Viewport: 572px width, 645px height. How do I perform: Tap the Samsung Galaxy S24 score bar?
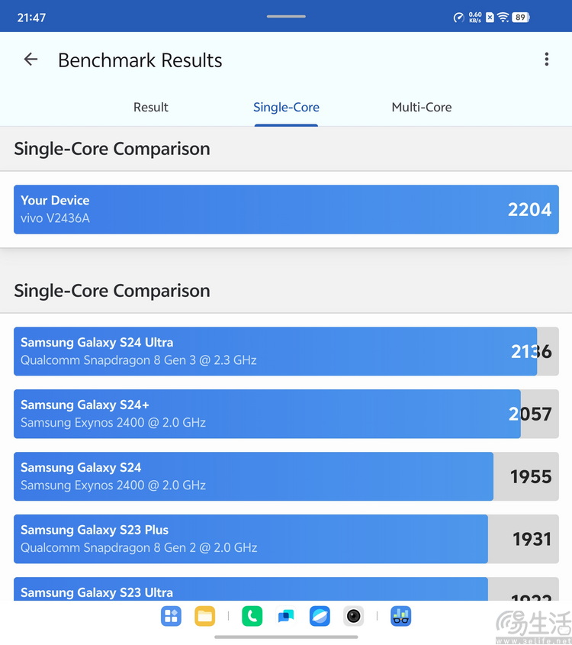[x=286, y=476]
